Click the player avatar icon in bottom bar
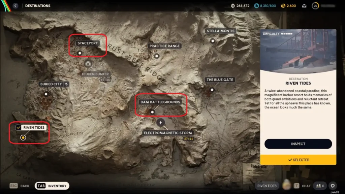 pos(286,185)
